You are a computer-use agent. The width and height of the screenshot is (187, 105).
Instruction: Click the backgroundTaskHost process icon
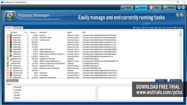11,66
